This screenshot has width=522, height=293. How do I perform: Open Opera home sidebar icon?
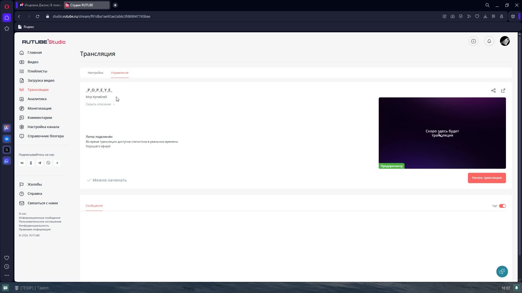point(7,18)
